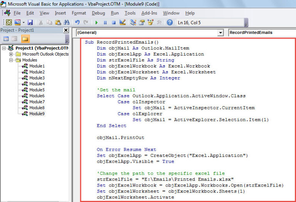Close the Project explorer panel
296x202 pixels.
[x=66, y=30]
